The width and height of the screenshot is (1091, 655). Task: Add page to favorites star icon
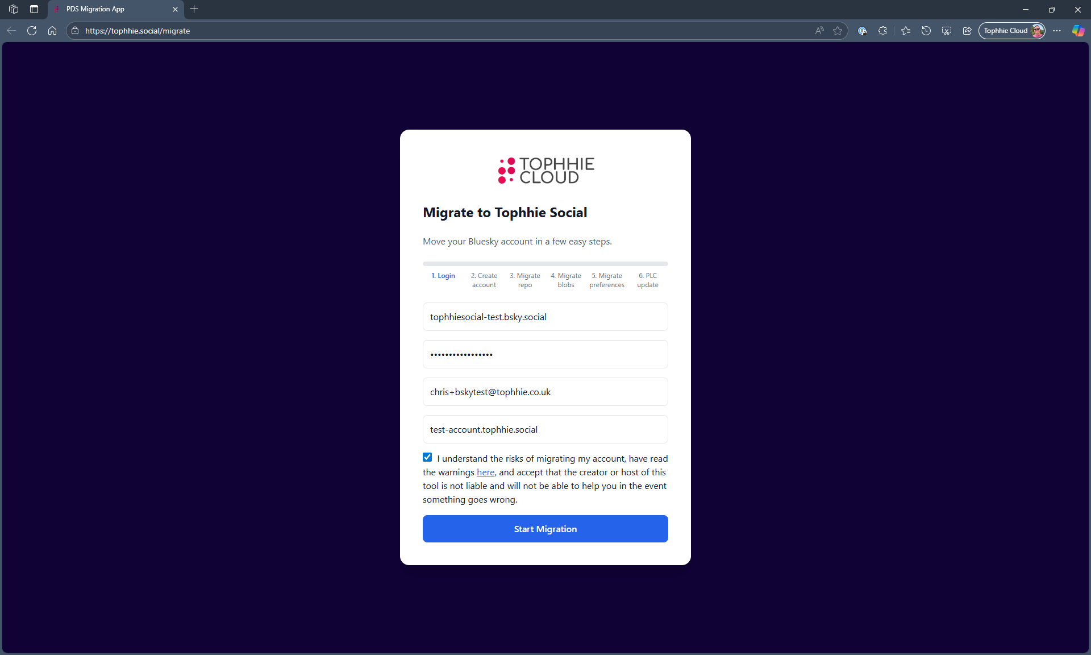pos(838,31)
